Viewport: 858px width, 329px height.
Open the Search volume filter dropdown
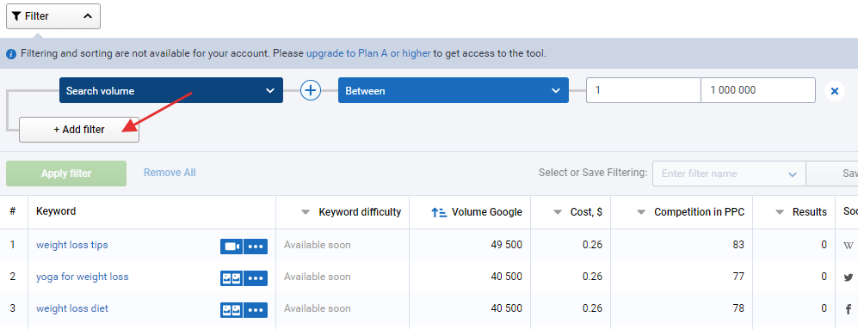[x=170, y=91]
